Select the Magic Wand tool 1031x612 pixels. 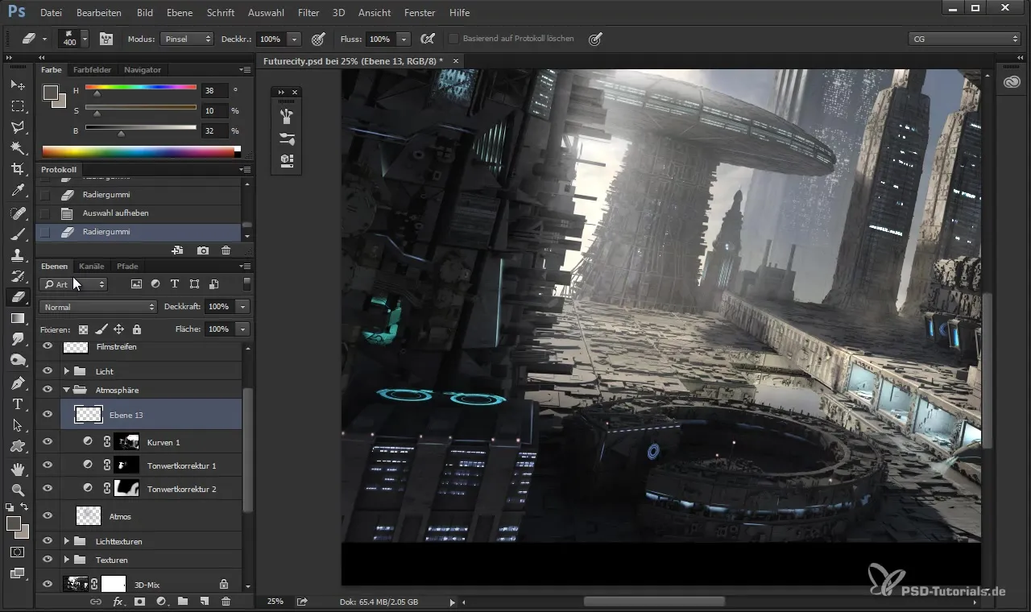[x=18, y=148]
